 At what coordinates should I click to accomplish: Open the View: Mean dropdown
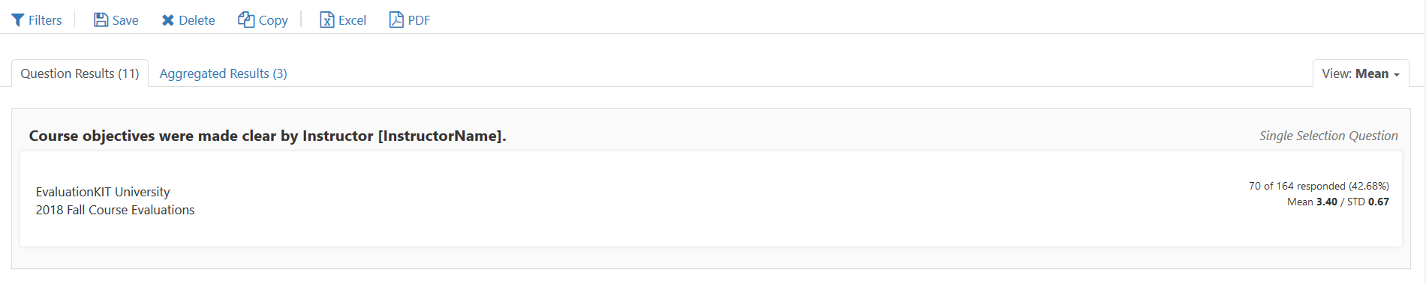pos(1361,73)
